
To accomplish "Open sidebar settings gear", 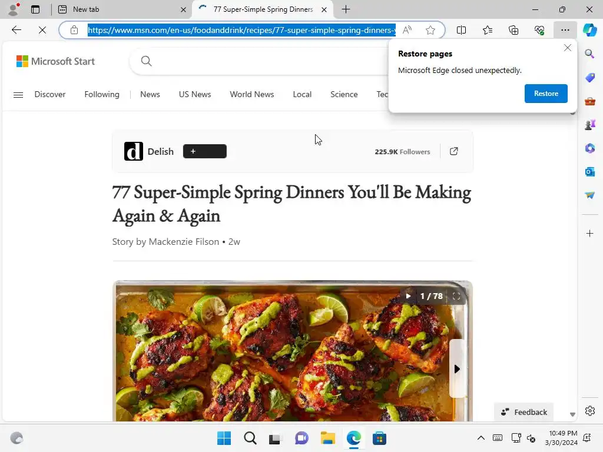I will 589,411.
